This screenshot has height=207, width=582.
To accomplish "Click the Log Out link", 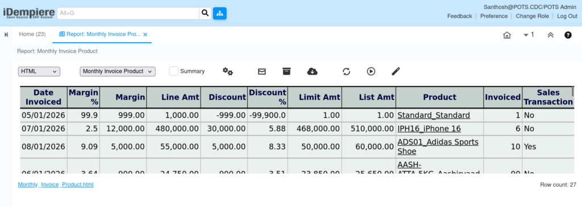I will tap(567, 16).
